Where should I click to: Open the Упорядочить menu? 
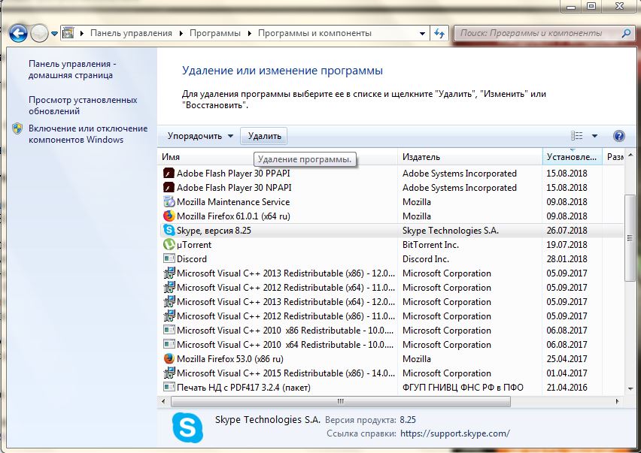point(200,136)
